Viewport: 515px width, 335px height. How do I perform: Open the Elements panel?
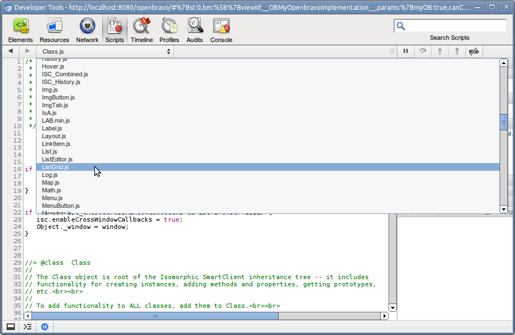(20, 30)
